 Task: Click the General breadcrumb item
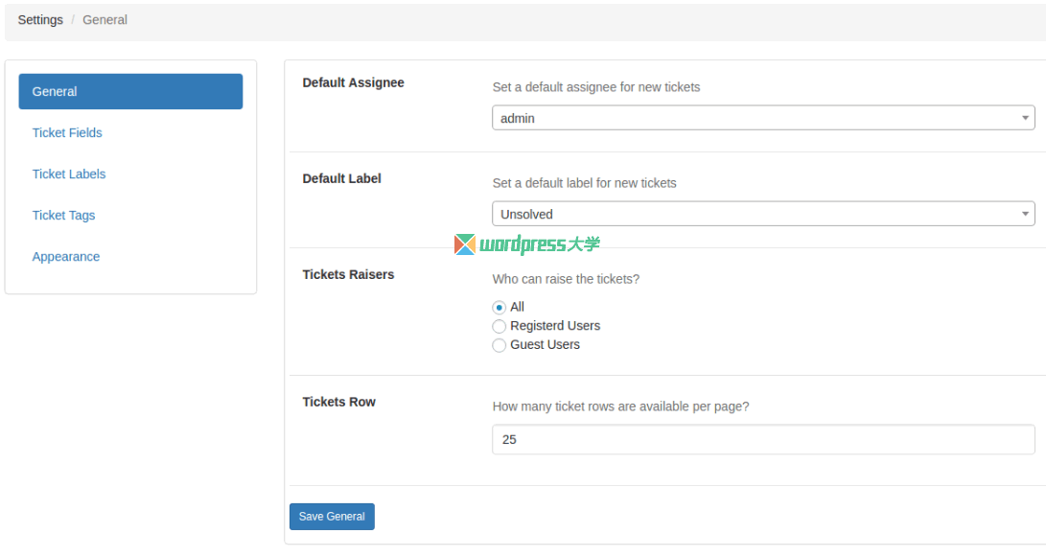[x=105, y=20]
